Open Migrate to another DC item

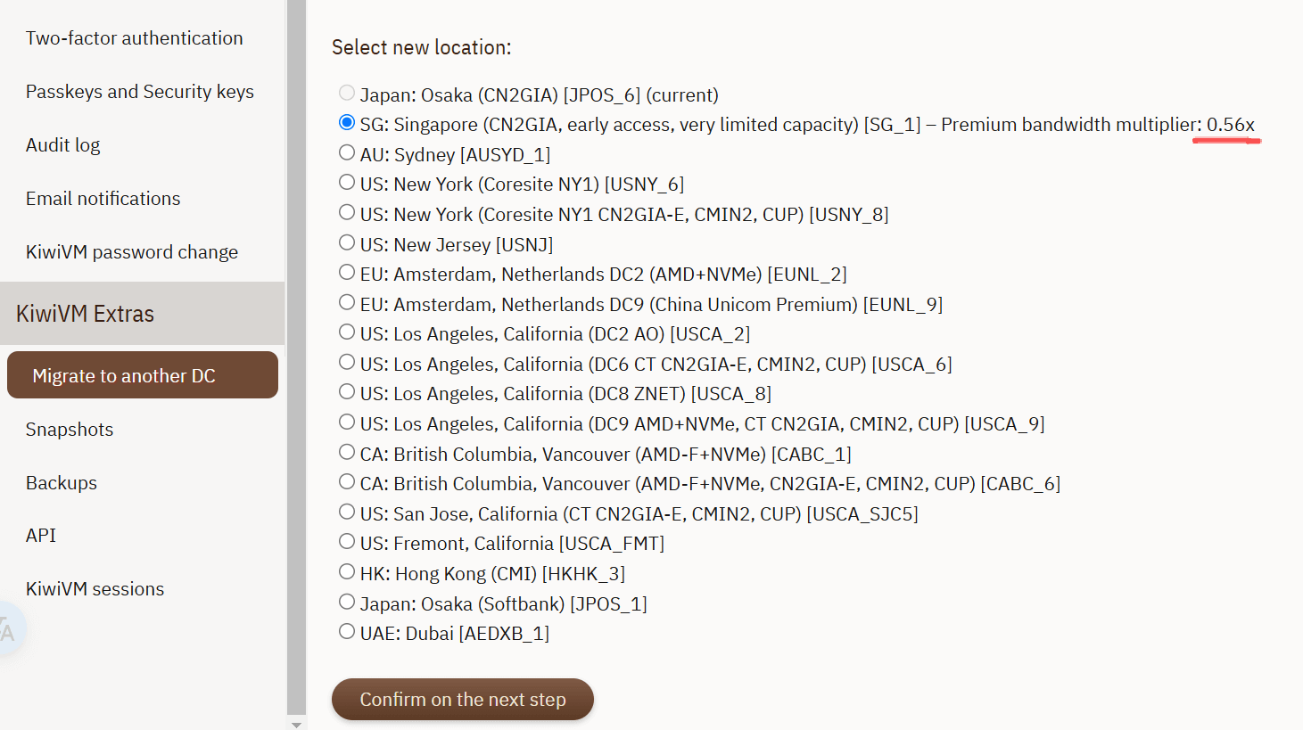pyautogui.click(x=143, y=375)
